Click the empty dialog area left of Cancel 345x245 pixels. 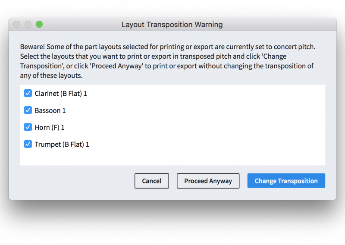pyautogui.click(x=77, y=181)
